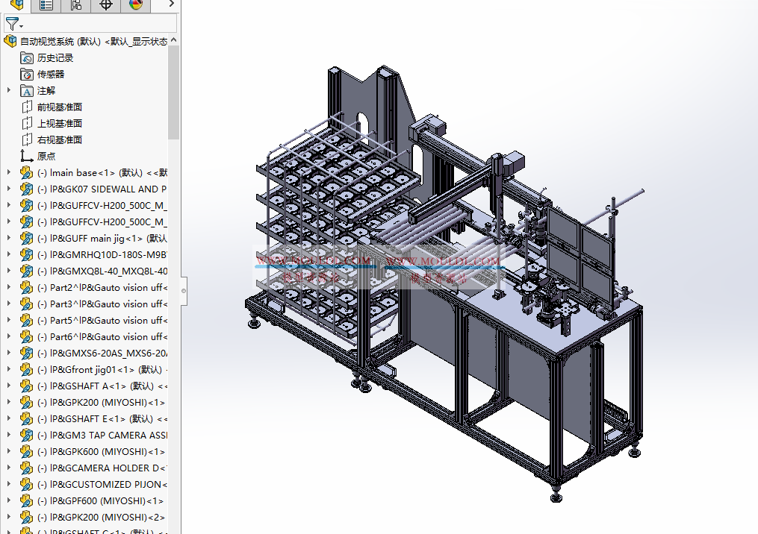Viewport: 758px width, 534px height.
Task: Select the top-level 自动视觉系统 assembly
Action: coord(75,41)
